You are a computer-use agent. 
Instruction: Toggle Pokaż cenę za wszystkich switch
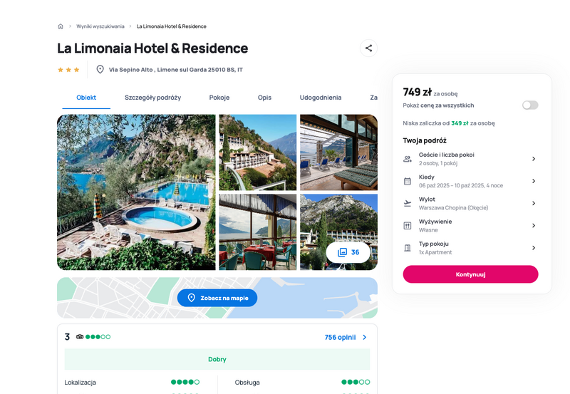530,105
